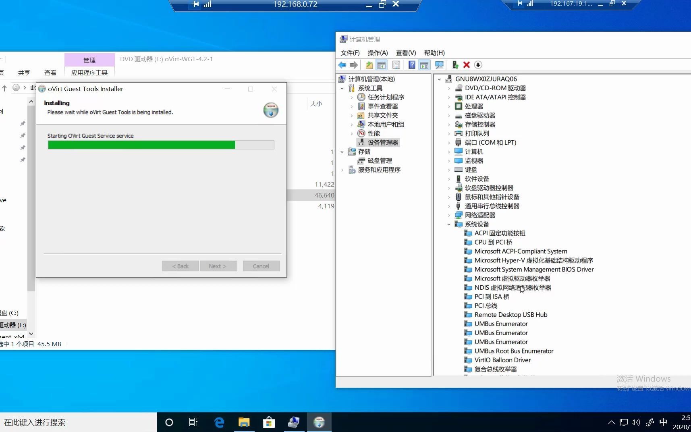
Task: Select 性能 in the tree
Action: pyautogui.click(x=374, y=133)
